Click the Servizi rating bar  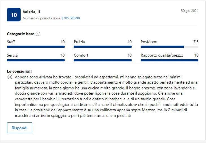pyautogui.click(x=36, y=60)
